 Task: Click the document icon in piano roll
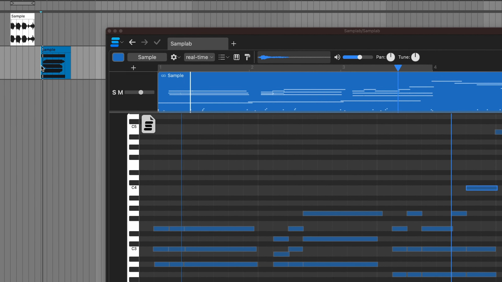click(x=148, y=124)
